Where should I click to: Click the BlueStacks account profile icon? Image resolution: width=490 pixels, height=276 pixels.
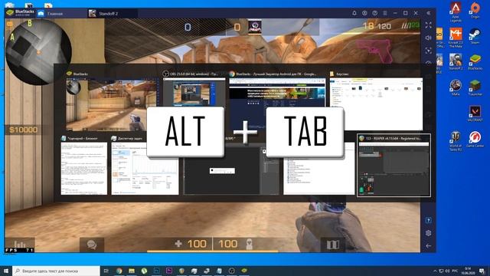pos(364,13)
